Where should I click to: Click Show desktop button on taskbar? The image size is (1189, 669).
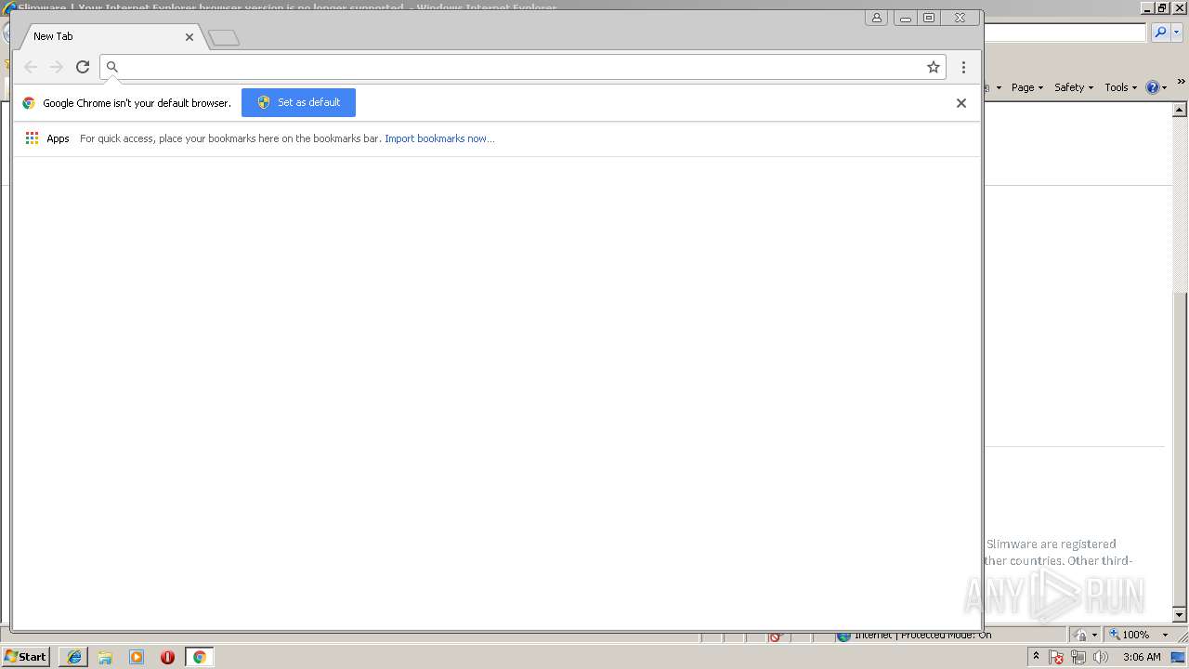pos(1179,657)
